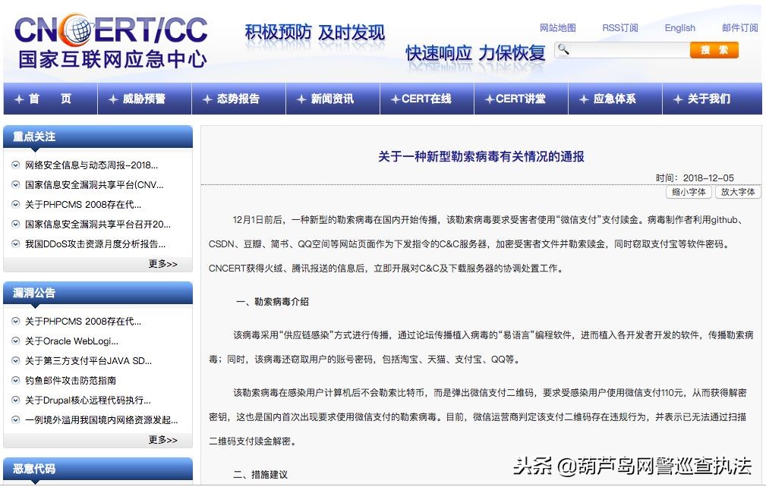
Task: Click inside the search input field
Action: pos(630,50)
